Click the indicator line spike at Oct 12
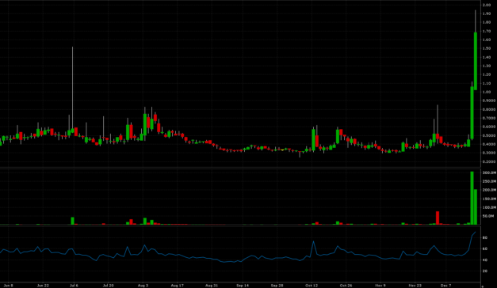 coord(313,242)
